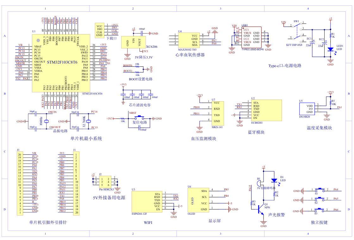The width and height of the screenshot is (354, 240).
Task: Select the MAX30102 heart rate sensor
Action: (188, 40)
